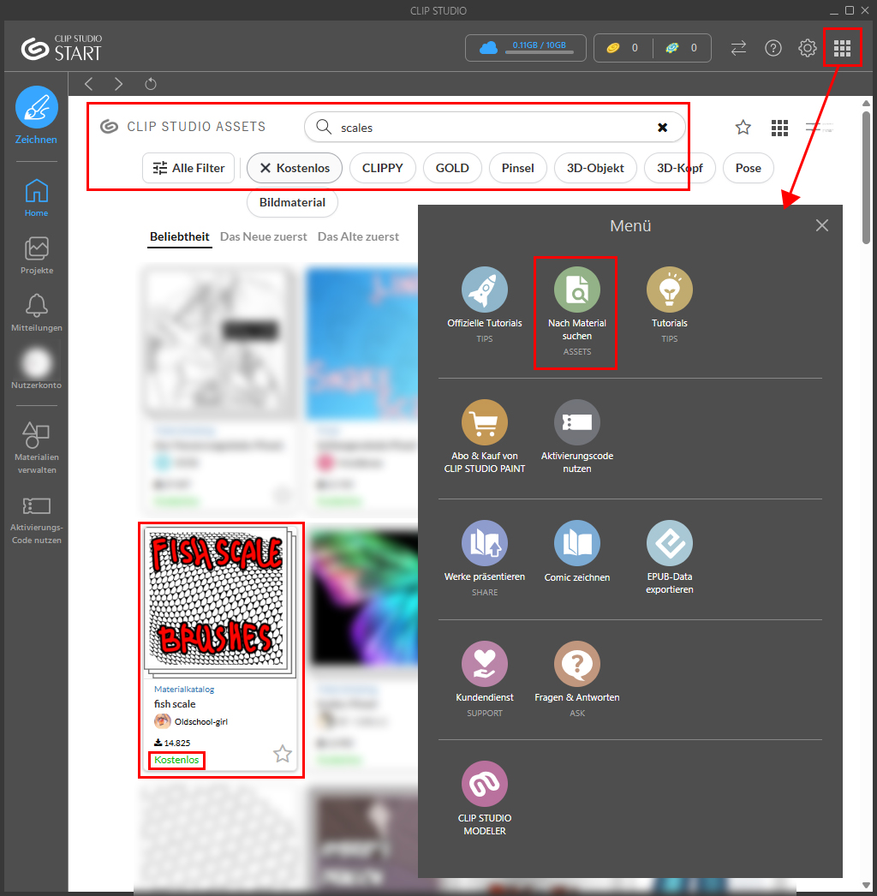Click the CLIP STUDIO ASSETS logo
This screenshot has width=877, height=896.
click(182, 126)
